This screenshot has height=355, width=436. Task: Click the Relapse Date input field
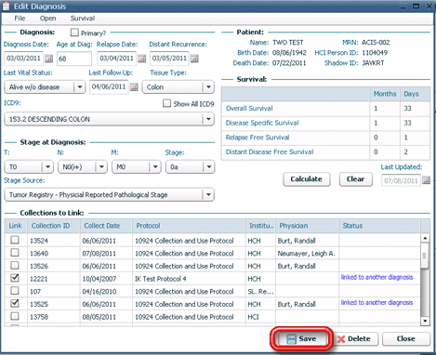pos(117,59)
